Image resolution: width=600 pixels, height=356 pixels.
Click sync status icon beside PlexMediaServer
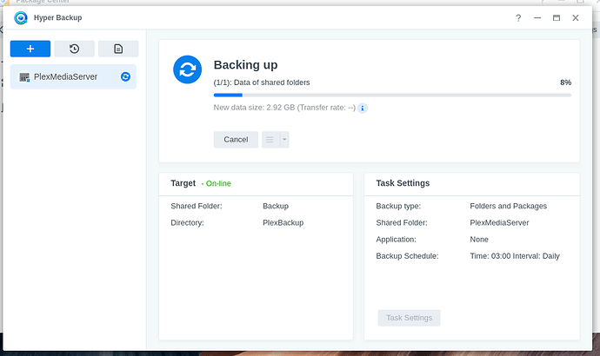pos(125,76)
